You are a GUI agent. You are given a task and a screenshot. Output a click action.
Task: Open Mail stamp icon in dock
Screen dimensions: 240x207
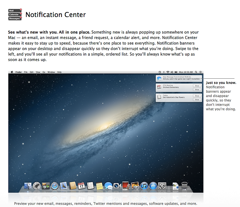click(64, 186)
